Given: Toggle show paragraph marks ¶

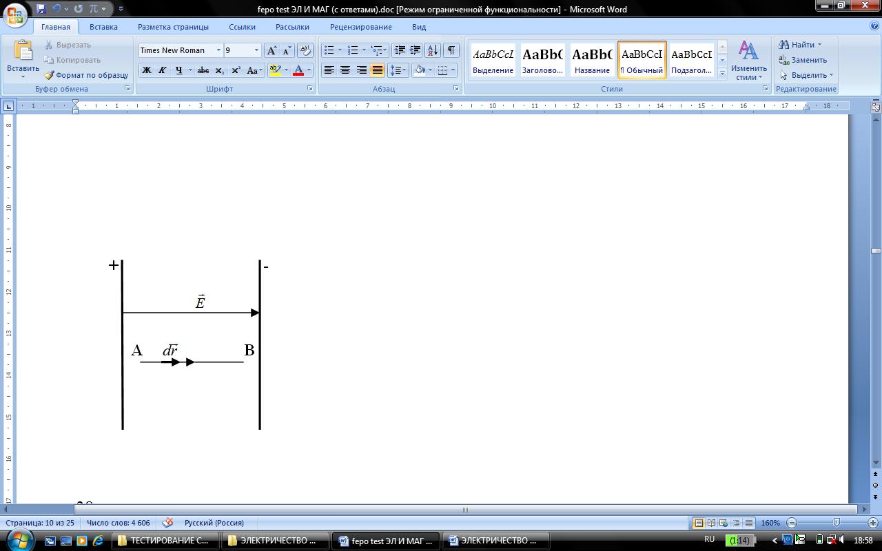Looking at the screenshot, I should coord(451,50).
